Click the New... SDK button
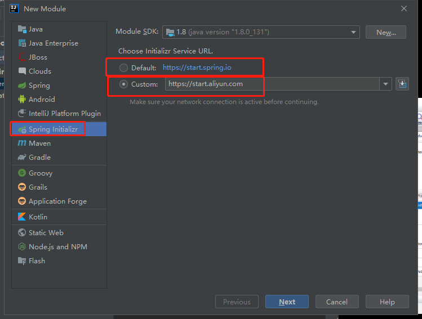Screen dimensions: 422x319 click(x=386, y=32)
